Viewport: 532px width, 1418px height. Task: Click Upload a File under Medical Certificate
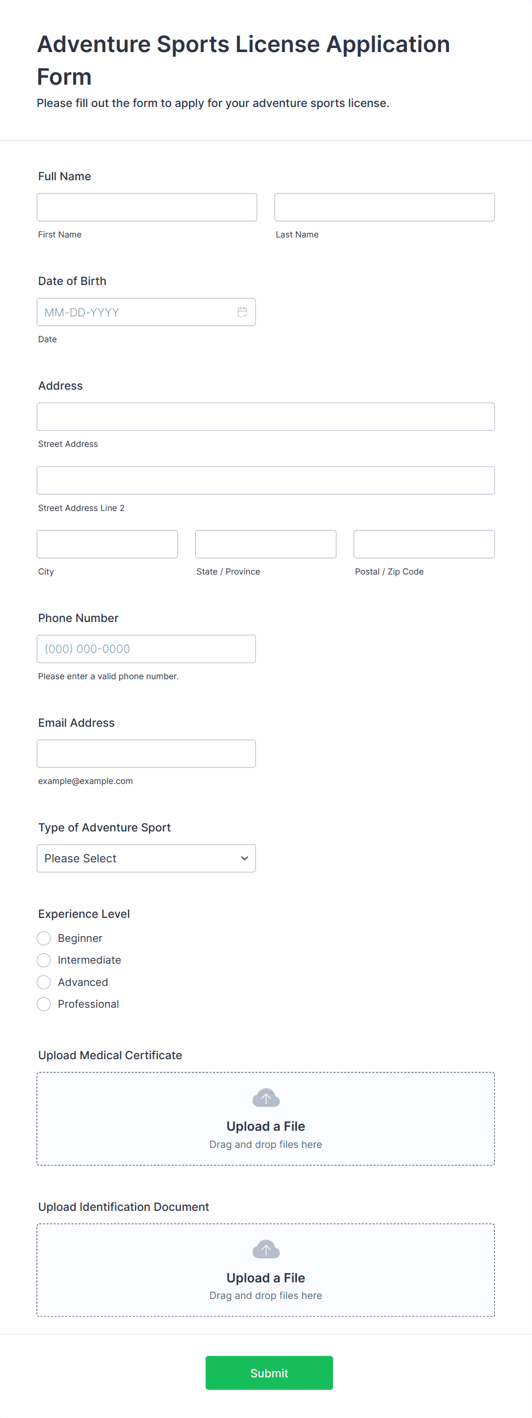(266, 1126)
